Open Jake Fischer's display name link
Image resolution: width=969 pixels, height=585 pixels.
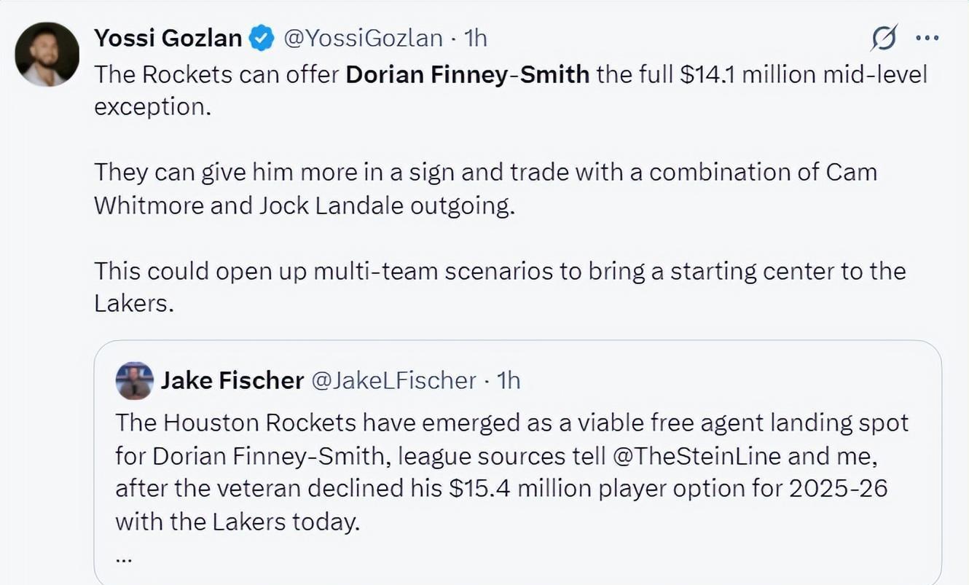point(232,380)
